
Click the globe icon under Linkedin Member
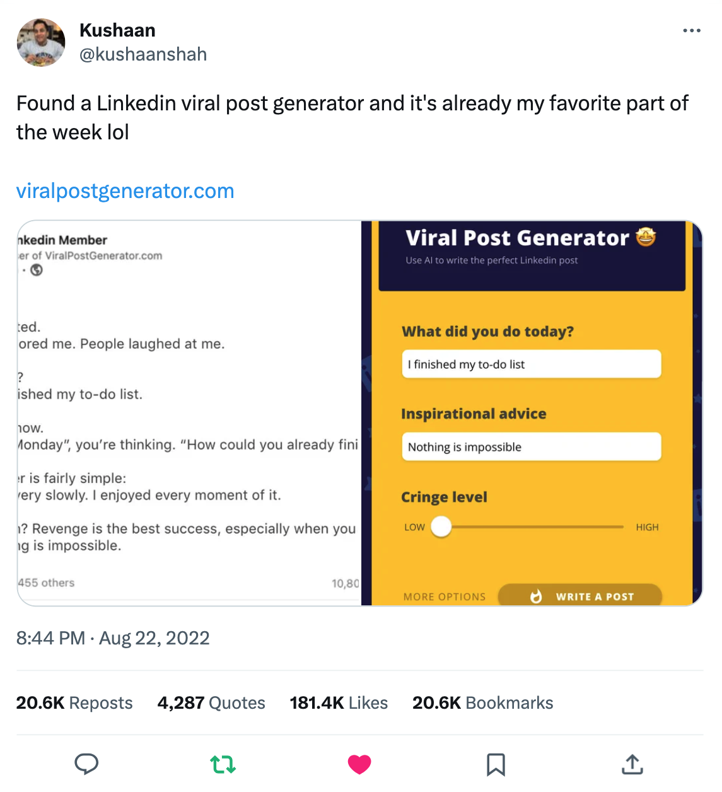(36, 269)
